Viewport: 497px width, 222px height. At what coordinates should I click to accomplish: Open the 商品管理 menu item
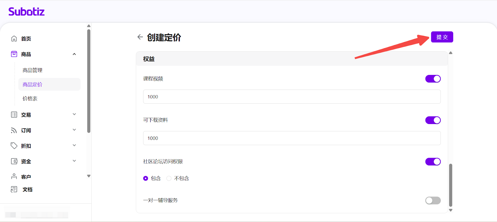click(33, 70)
